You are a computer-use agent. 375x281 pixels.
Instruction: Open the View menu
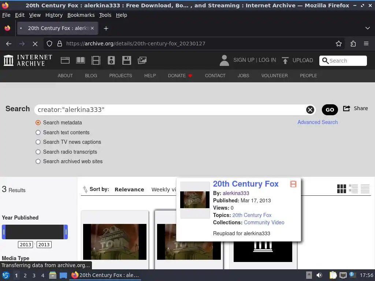[x=35, y=15]
